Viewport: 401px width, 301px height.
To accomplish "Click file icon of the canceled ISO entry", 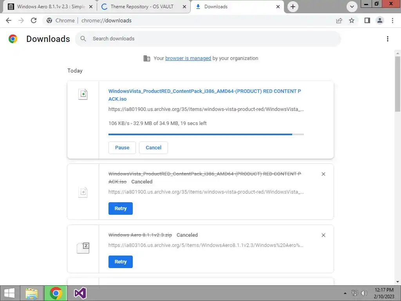I will coord(83,192).
